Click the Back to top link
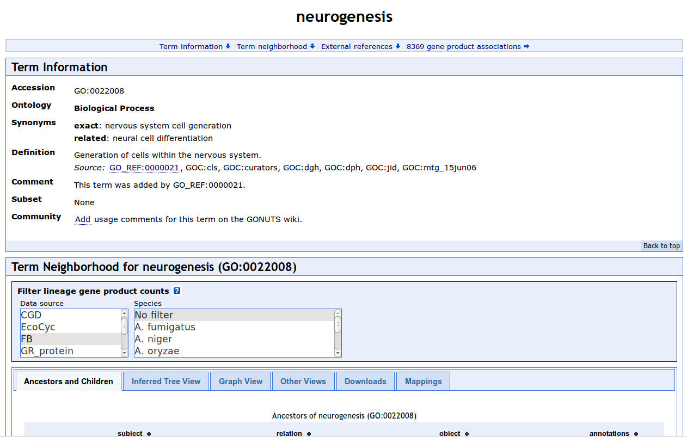 (x=661, y=246)
